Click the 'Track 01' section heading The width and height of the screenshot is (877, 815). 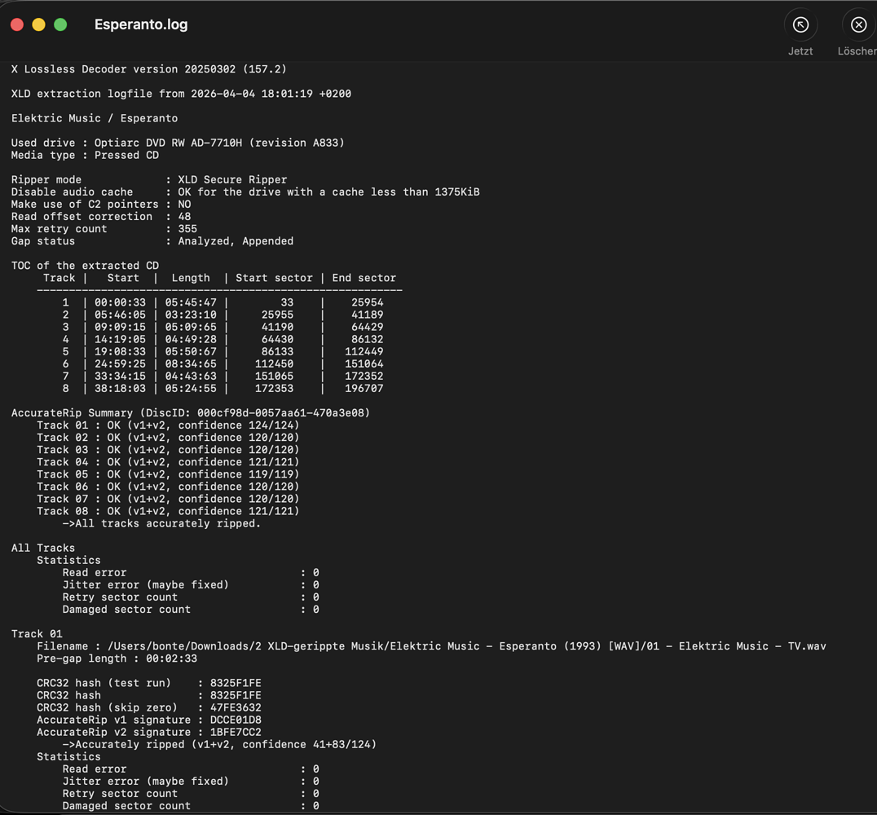click(x=37, y=634)
